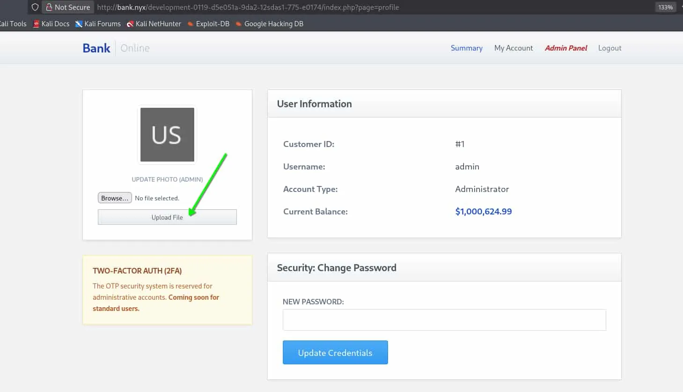This screenshot has height=392, width=683.
Task: Click the No file selected text
Action: pyautogui.click(x=157, y=198)
